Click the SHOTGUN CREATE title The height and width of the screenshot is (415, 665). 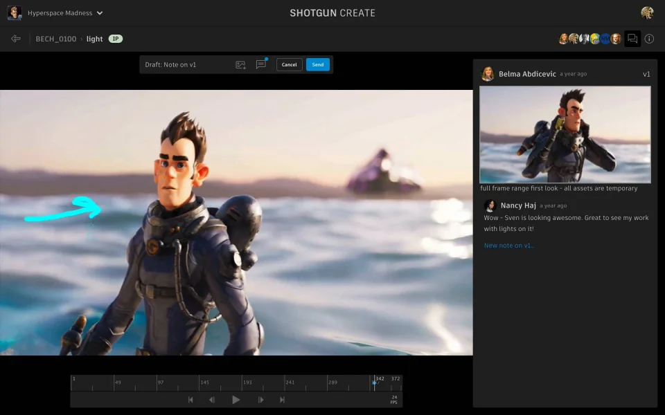(x=332, y=13)
